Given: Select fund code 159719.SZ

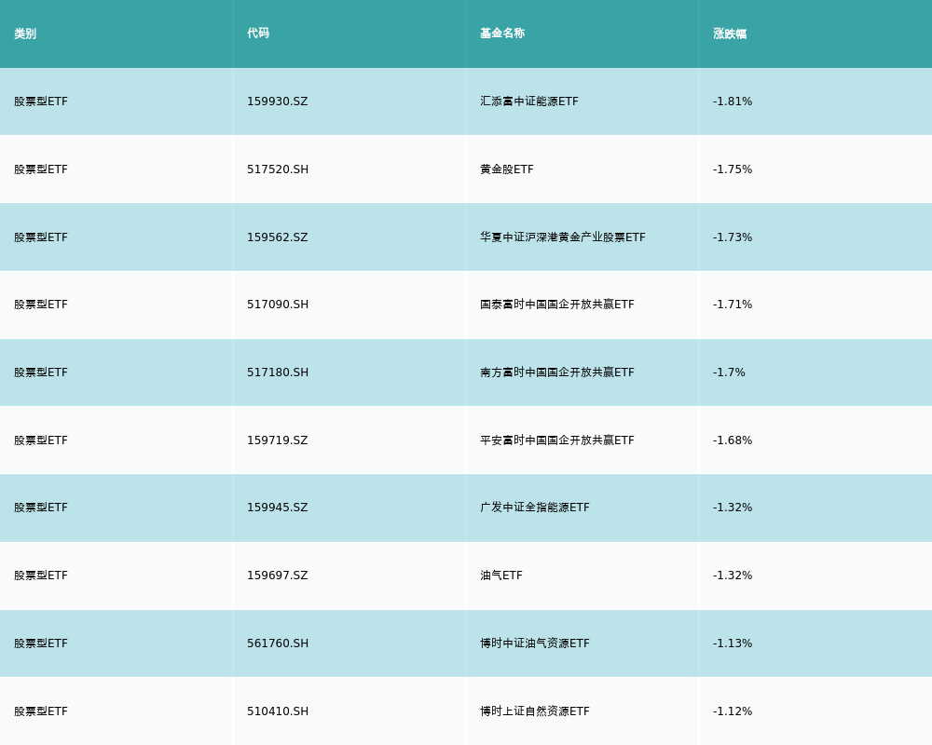Looking at the screenshot, I should [278, 440].
